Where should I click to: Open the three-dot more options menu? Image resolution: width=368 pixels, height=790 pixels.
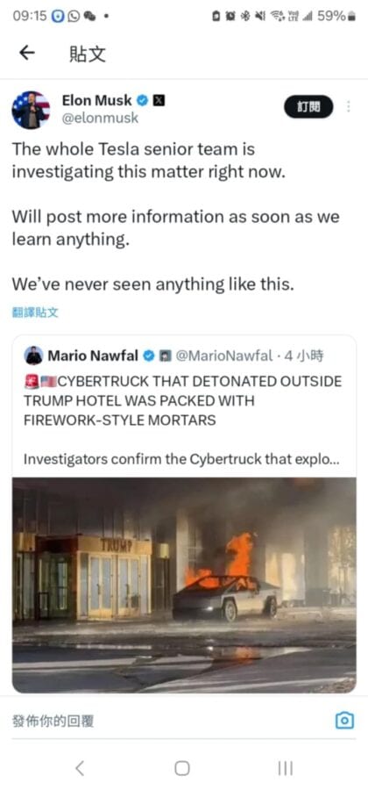pos(349,107)
